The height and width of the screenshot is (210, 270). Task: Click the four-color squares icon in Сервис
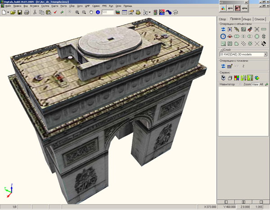click(237, 78)
